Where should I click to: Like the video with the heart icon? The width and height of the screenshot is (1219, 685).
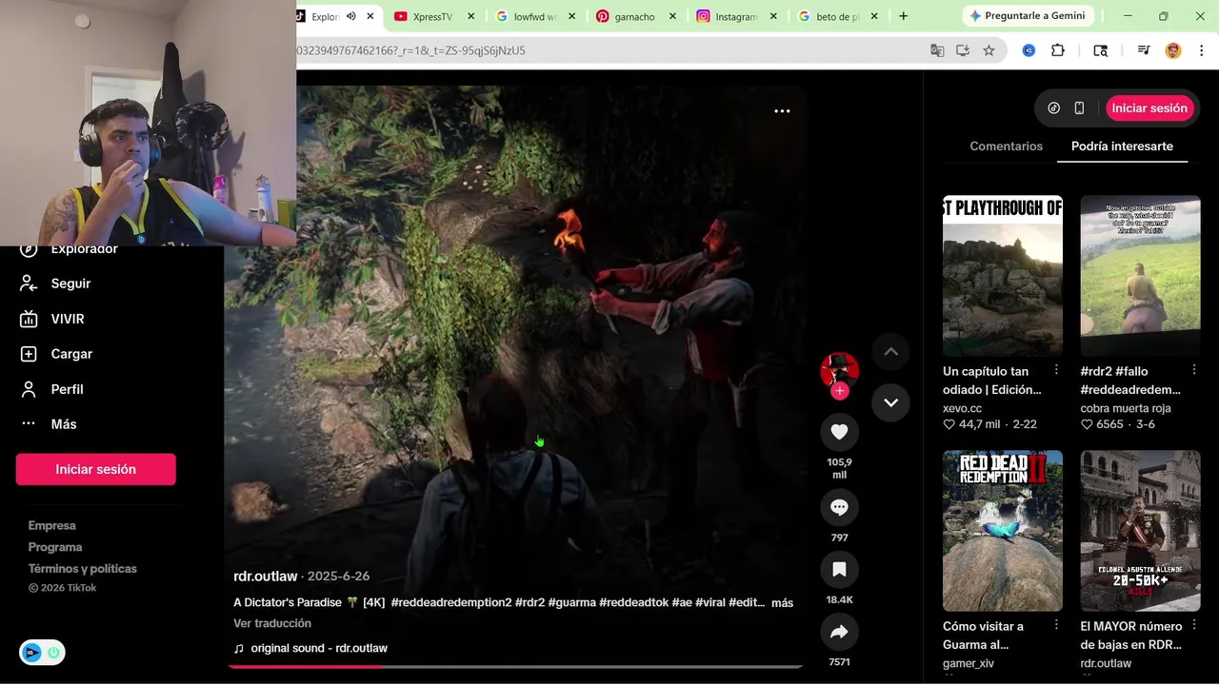coord(839,432)
